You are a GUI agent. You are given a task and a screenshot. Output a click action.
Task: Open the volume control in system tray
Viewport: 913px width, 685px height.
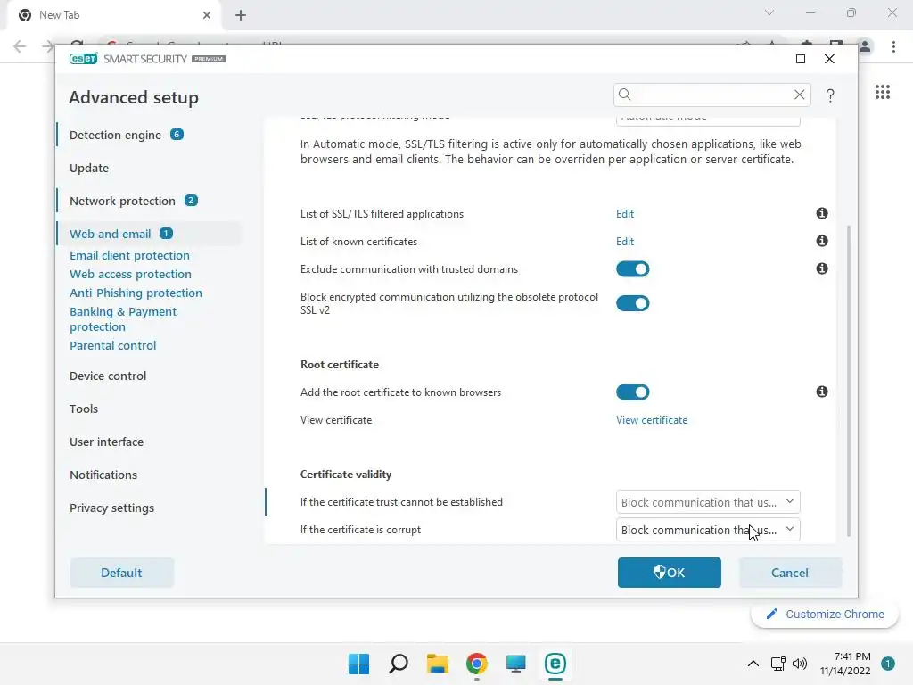800,664
